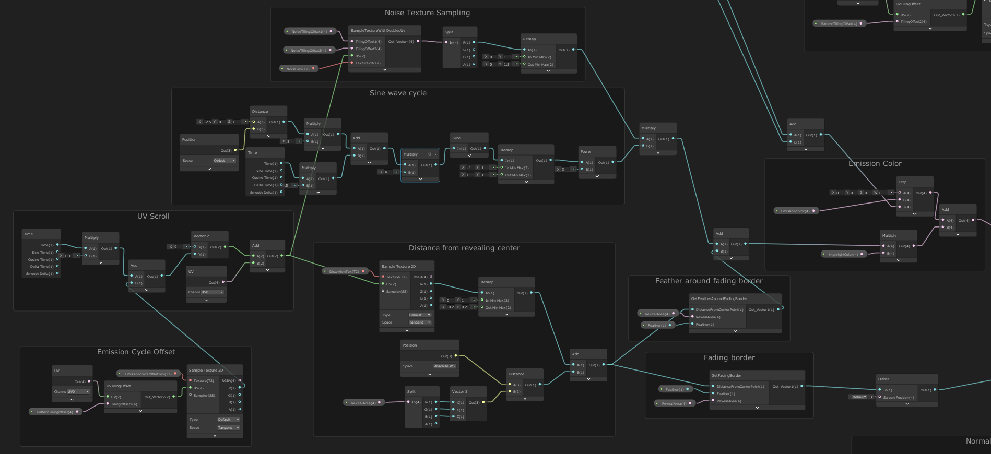This screenshot has height=454, width=991.
Task: Collapse the Dither node preview chevron
Action: point(907,404)
